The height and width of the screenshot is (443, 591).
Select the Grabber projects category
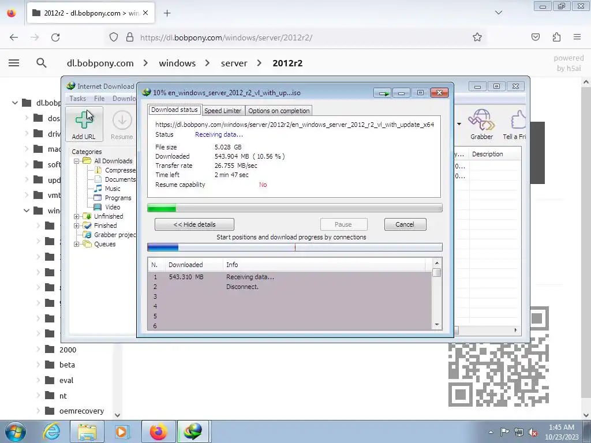point(110,235)
